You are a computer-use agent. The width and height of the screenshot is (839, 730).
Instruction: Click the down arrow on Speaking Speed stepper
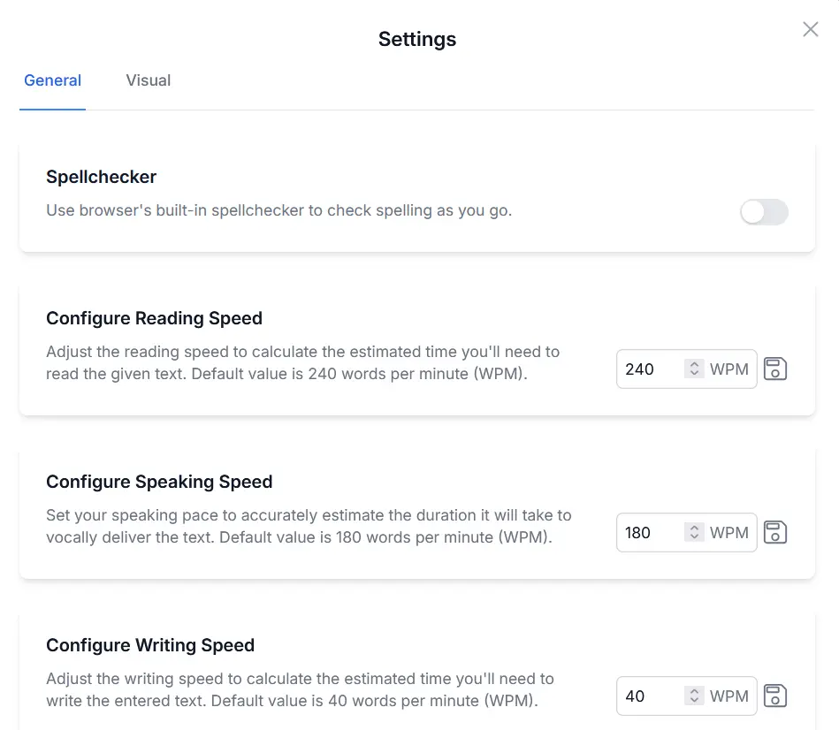coord(695,537)
